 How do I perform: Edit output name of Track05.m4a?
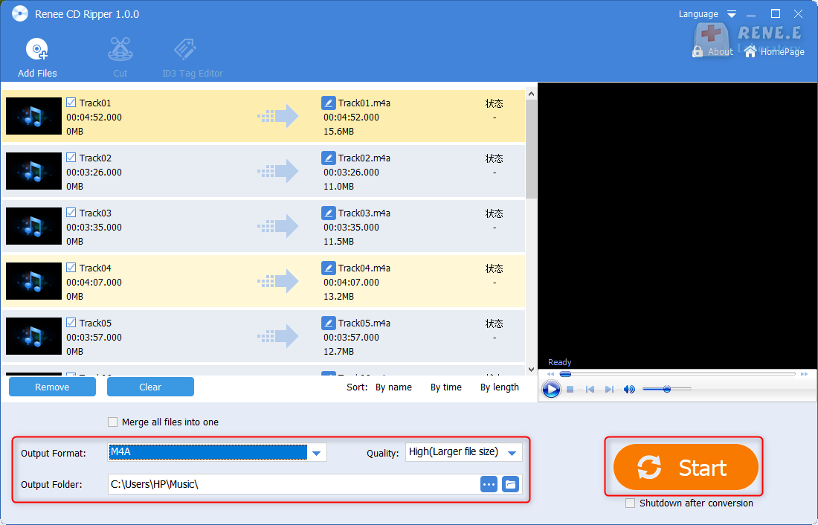point(328,323)
